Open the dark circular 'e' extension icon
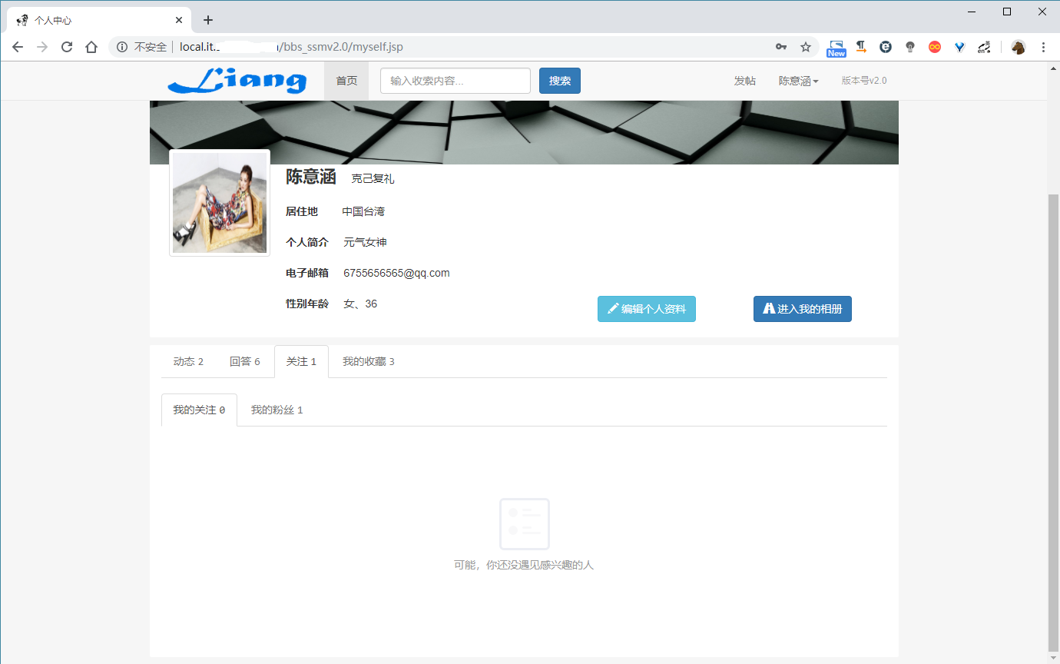Viewport: 1060px width, 664px height. click(886, 47)
